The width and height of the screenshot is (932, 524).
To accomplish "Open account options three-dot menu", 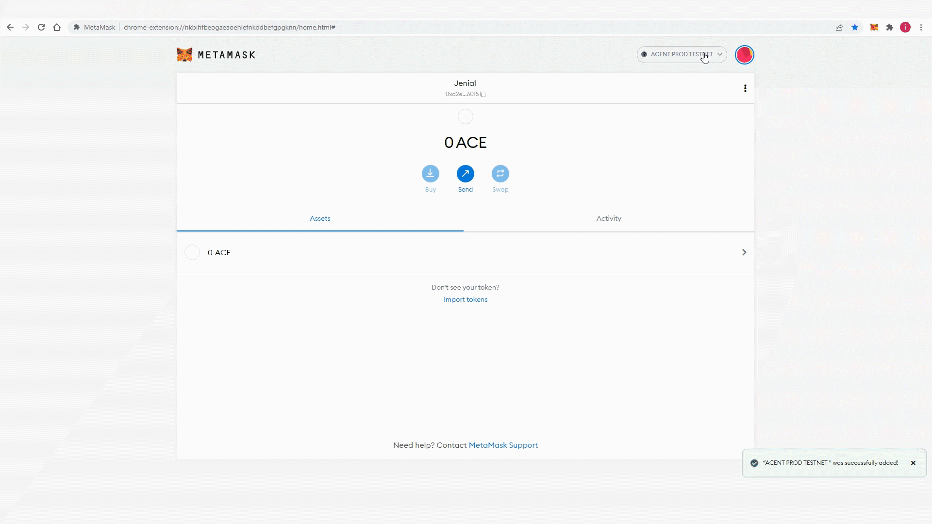I will click(745, 88).
